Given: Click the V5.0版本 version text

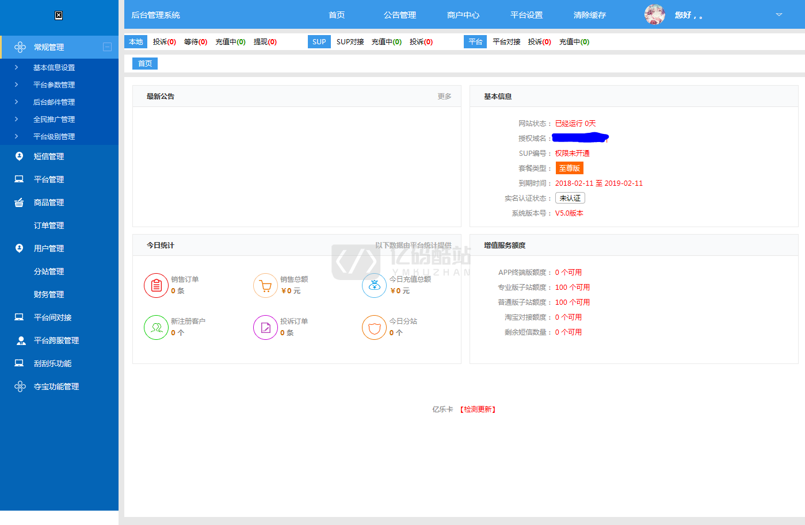Looking at the screenshot, I should click(569, 213).
